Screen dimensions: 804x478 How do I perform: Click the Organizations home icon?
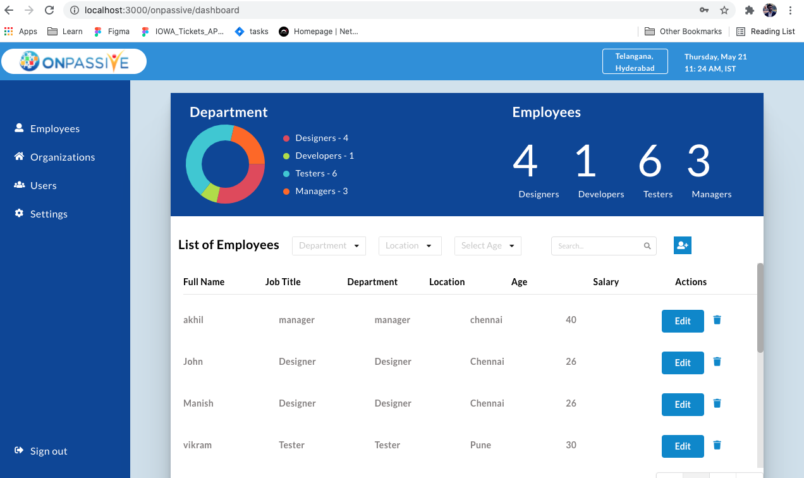tap(18, 156)
